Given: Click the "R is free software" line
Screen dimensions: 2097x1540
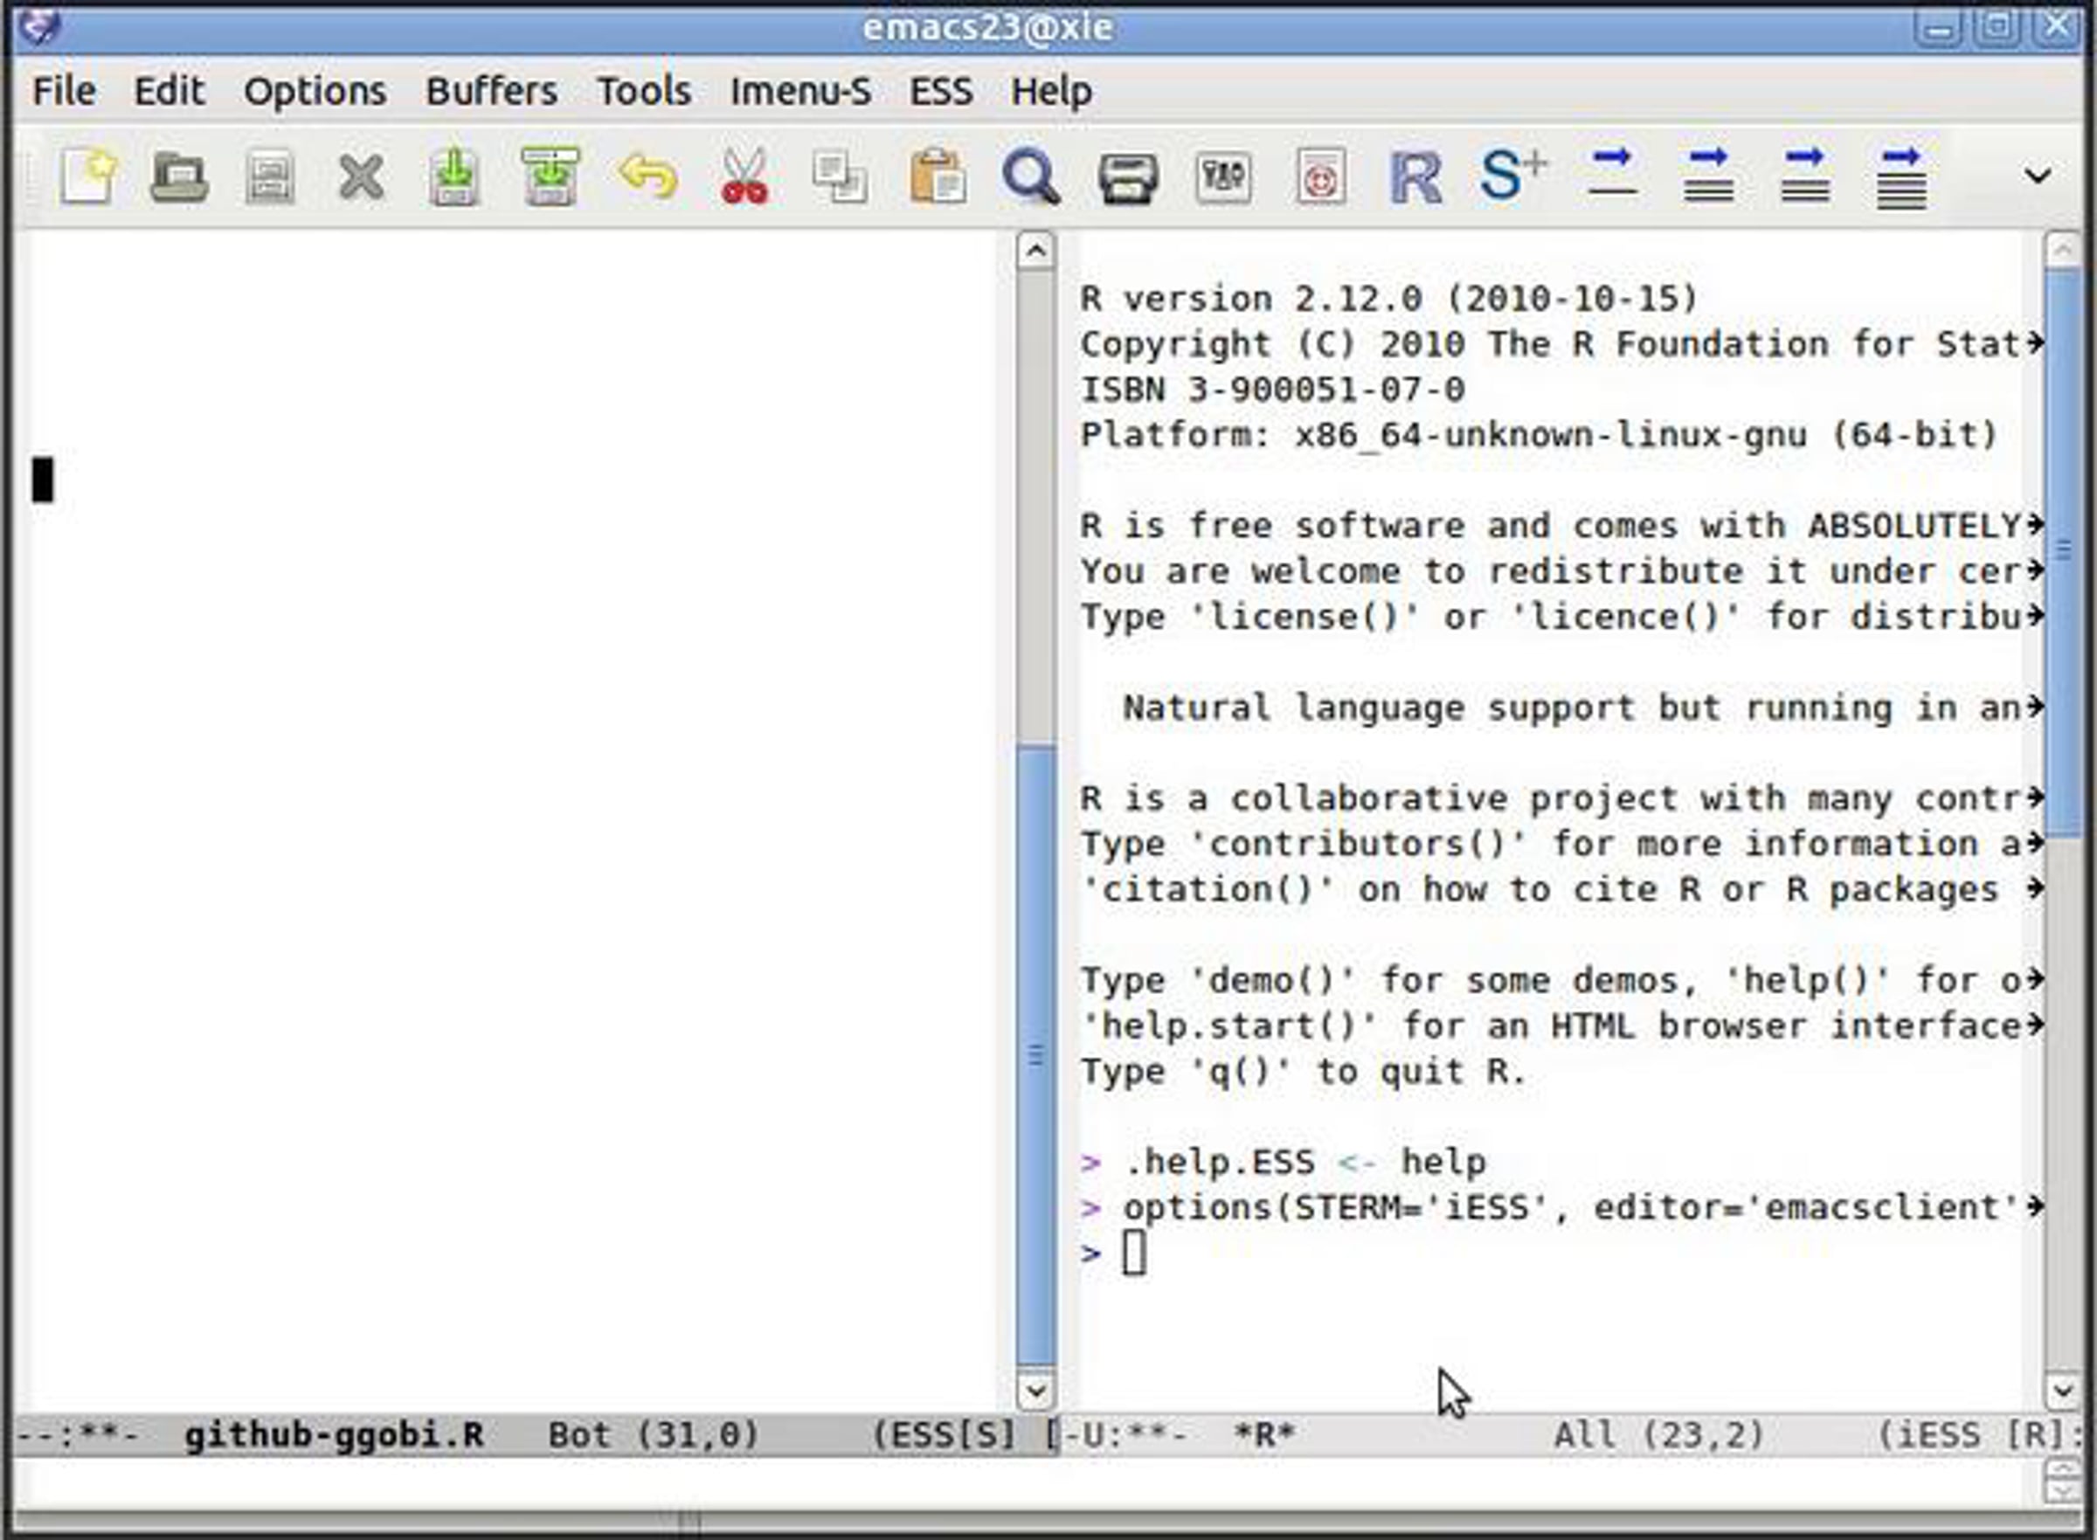Looking at the screenshot, I should point(1561,527).
